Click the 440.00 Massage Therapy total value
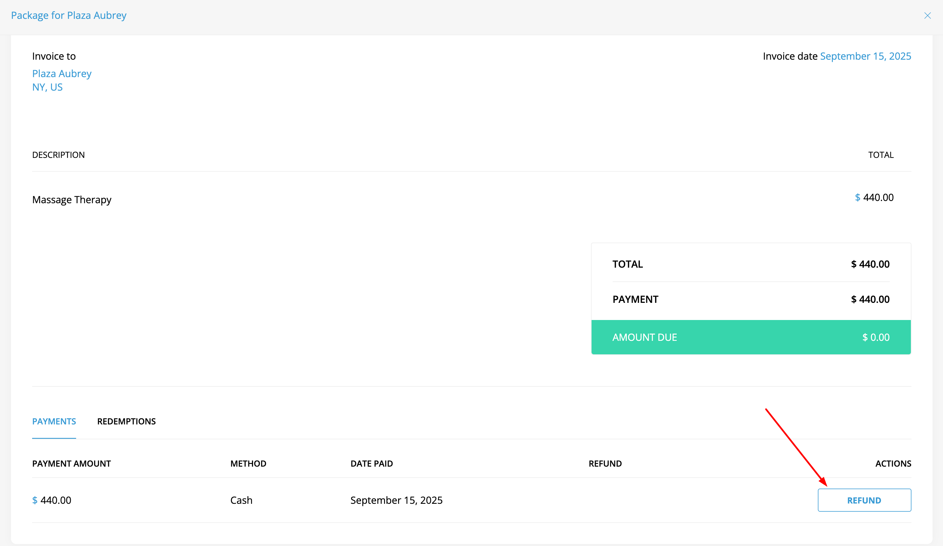The image size is (943, 546). [878, 197]
